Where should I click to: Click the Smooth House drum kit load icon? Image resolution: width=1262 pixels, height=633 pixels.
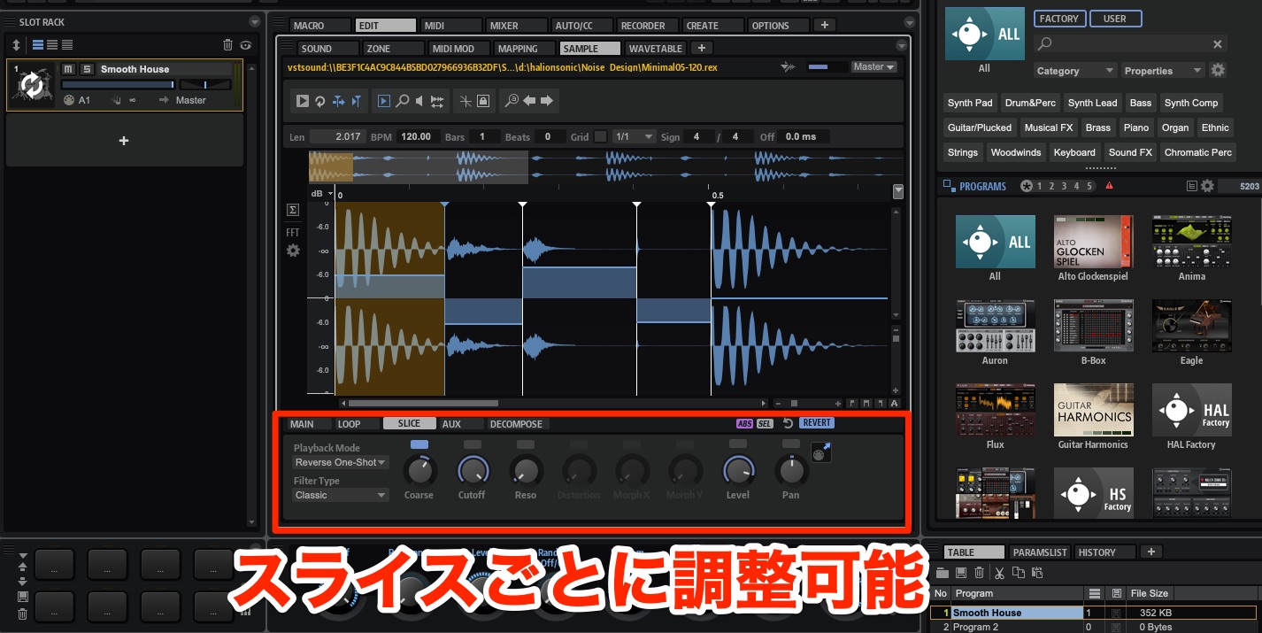pyautogui.click(x=32, y=85)
